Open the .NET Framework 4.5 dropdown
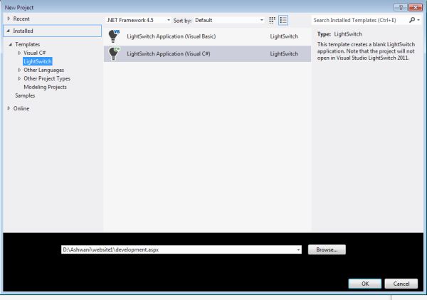Image resolution: width=427 pixels, height=300 pixels. coord(138,20)
